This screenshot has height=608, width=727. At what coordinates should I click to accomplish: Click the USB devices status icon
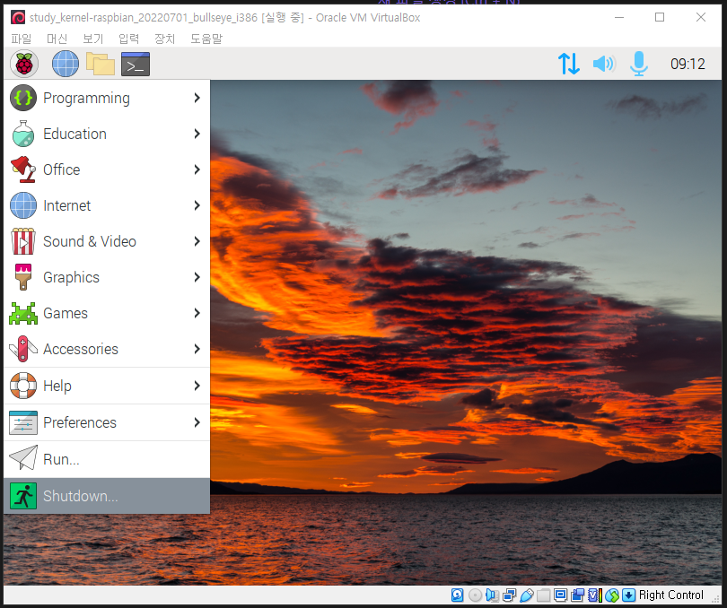pyautogui.click(x=527, y=595)
